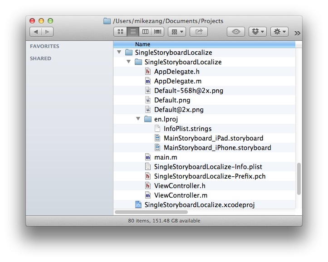Go back with the left arrow button
Image resolution: width=328 pixels, height=262 pixels.
tap(36, 32)
